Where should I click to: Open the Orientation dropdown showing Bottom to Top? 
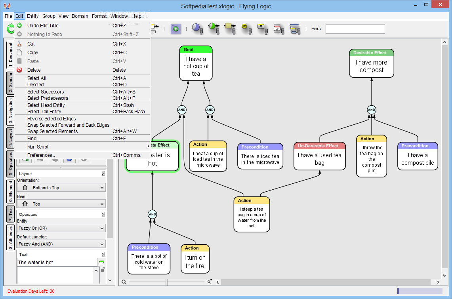pos(61,188)
